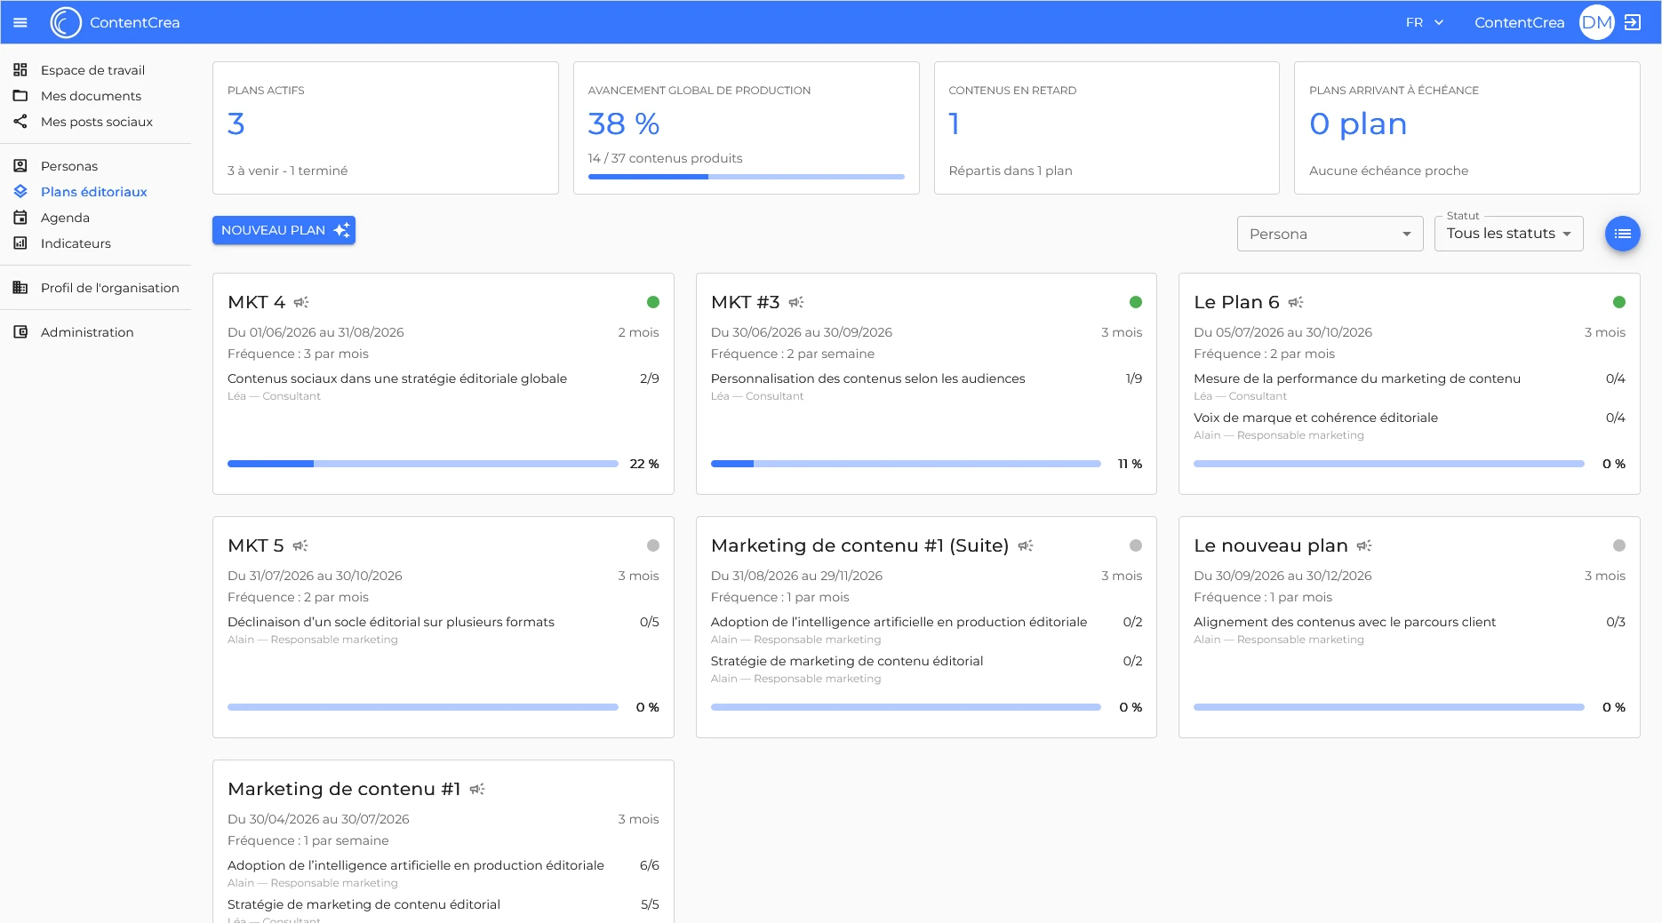Click megaphone icon next to MKT #3
The width and height of the screenshot is (1662, 923).
(x=796, y=302)
